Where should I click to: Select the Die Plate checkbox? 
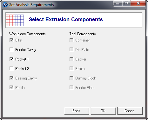click(x=71, y=49)
